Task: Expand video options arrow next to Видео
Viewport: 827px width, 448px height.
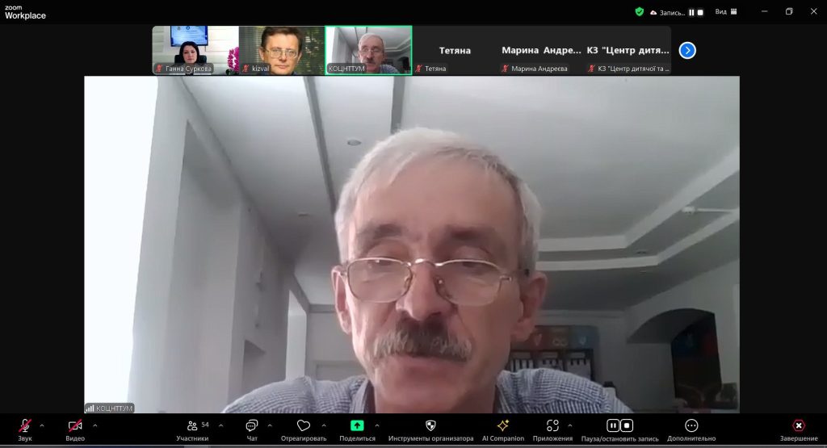Action: point(94,425)
